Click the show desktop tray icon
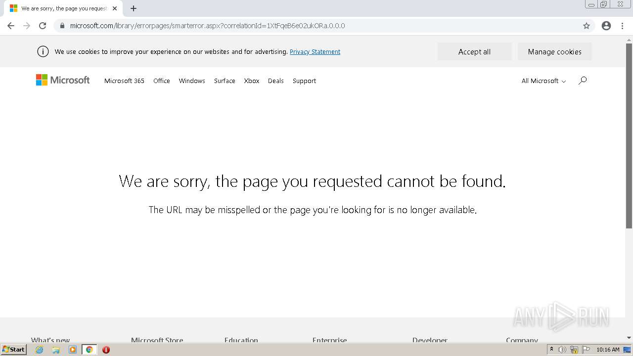The image size is (633, 356). (627, 350)
